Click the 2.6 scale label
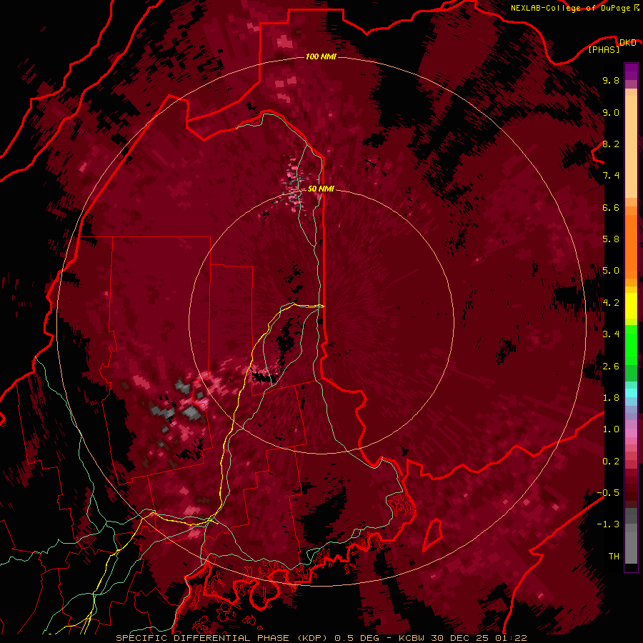This screenshot has height=643, width=643. coord(611,367)
